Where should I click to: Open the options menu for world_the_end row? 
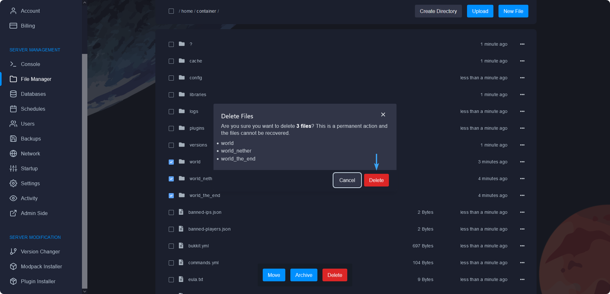522,195
